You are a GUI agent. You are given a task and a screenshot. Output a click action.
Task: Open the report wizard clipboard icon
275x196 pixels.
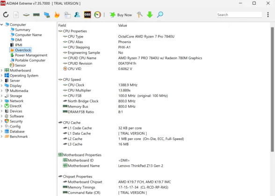tap(67, 15)
